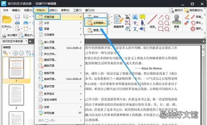This screenshot has height=125, width=207.
Task: Click the sound speaker annotation icon
Action: (x=142, y=29)
